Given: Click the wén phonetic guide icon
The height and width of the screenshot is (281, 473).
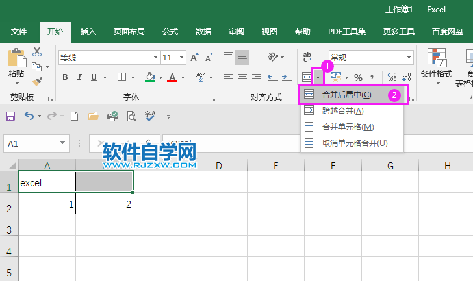Looking at the screenshot, I should coord(200,77).
